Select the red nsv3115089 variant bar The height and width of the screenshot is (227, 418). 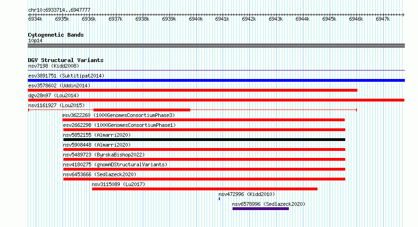tap(205, 189)
